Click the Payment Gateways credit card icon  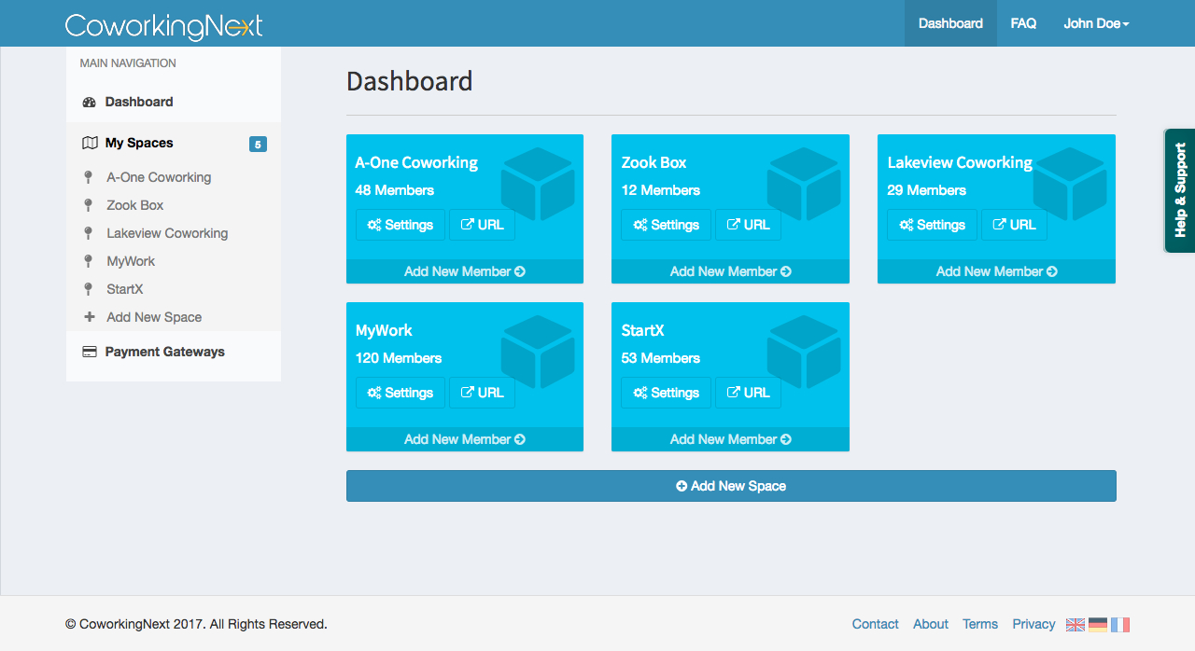(x=90, y=352)
